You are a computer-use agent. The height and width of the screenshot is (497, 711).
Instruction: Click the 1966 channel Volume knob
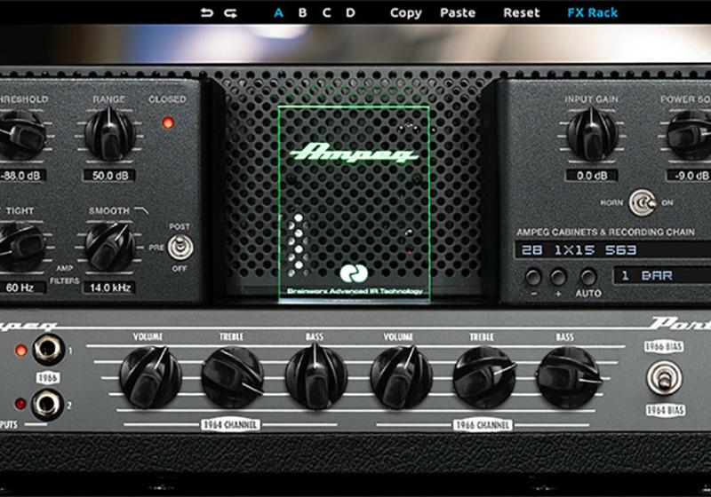tap(402, 377)
